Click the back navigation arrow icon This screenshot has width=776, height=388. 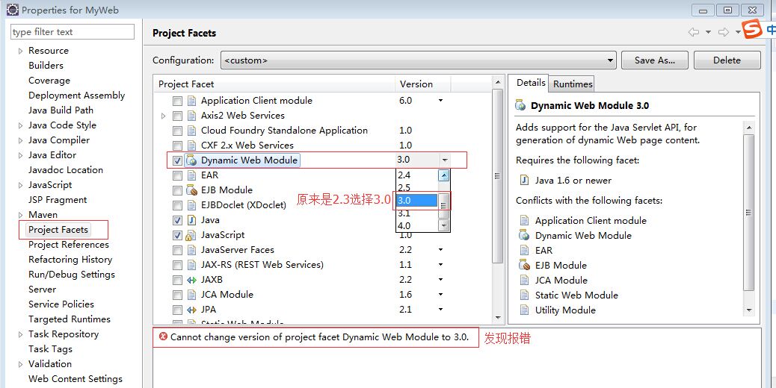pyautogui.click(x=694, y=32)
